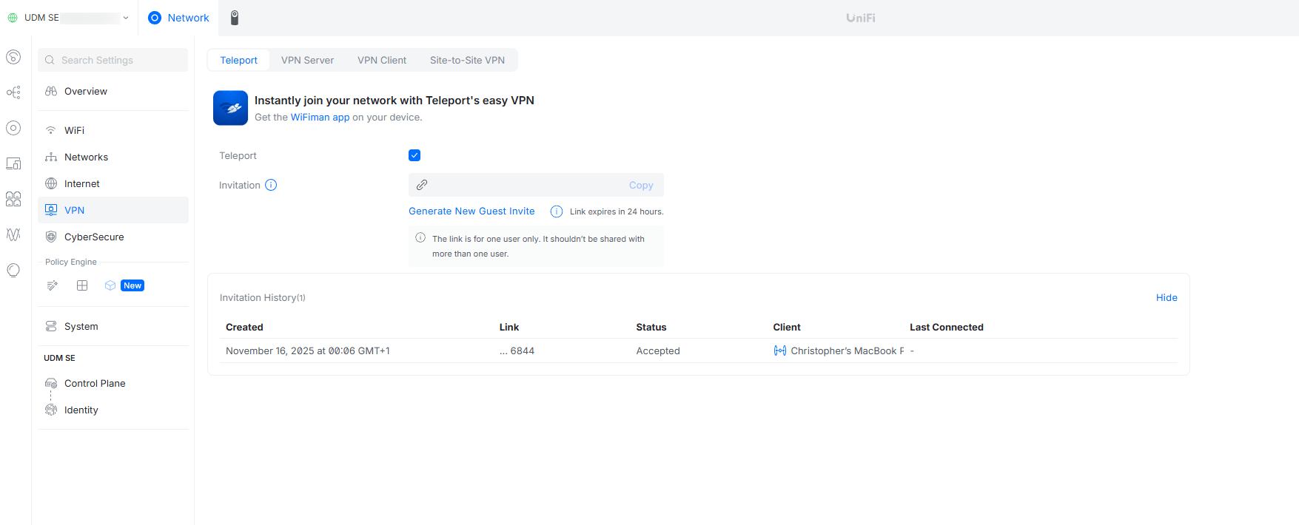Switch to the VPN Server tab

point(307,60)
